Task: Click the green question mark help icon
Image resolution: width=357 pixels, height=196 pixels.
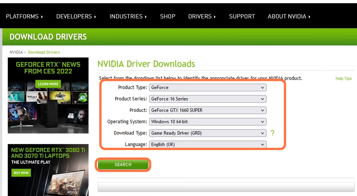Action: [272, 133]
